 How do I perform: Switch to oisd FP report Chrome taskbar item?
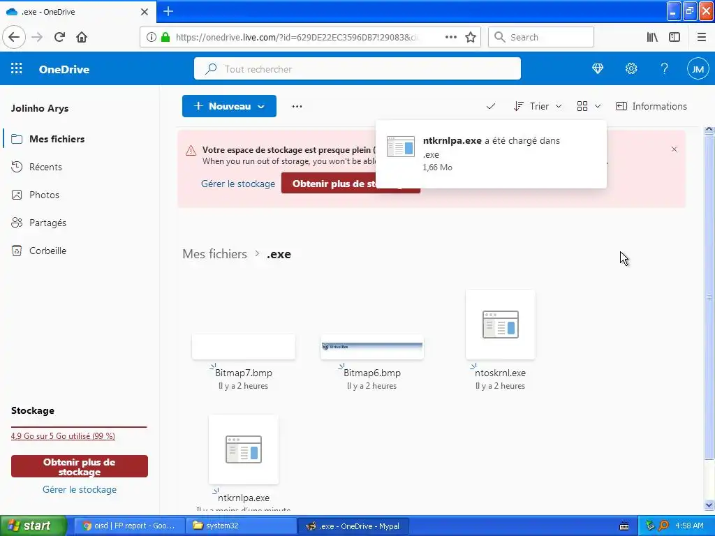click(130, 526)
